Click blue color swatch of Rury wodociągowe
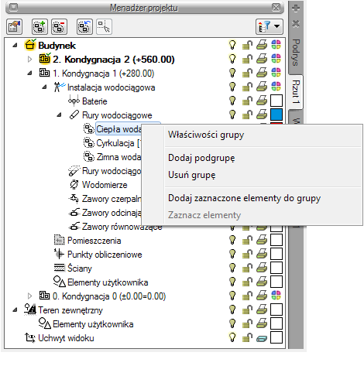This screenshot has height=383, width=364. coord(276,115)
